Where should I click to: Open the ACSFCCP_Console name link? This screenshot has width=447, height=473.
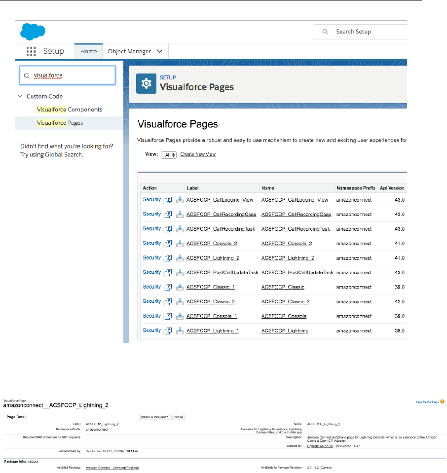[x=284, y=316]
